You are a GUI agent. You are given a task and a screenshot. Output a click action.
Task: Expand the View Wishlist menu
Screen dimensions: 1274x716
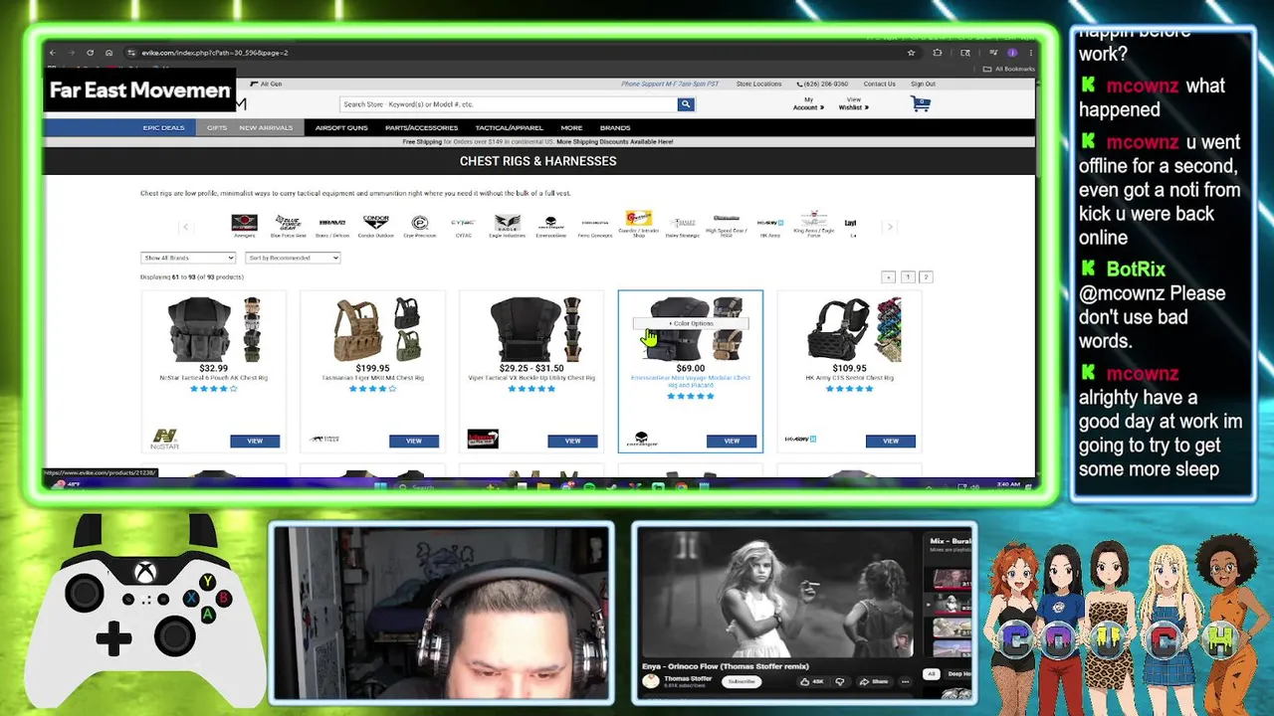pyautogui.click(x=854, y=103)
